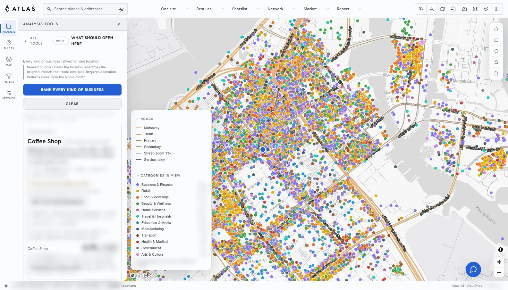Open the chat support bubble
Viewport: 508px width, 290px height.
pyautogui.click(x=473, y=269)
